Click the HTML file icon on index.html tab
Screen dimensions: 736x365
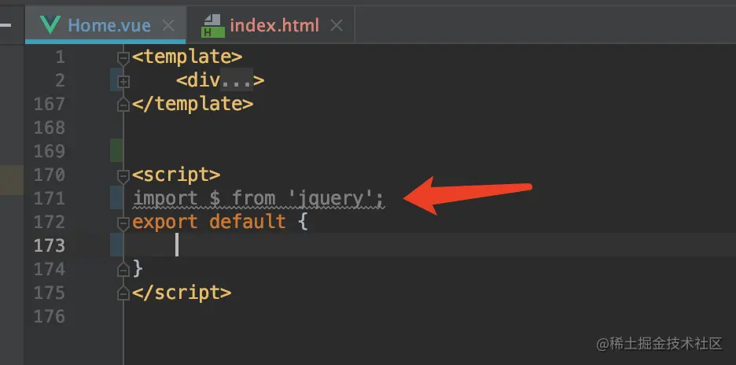(x=212, y=25)
